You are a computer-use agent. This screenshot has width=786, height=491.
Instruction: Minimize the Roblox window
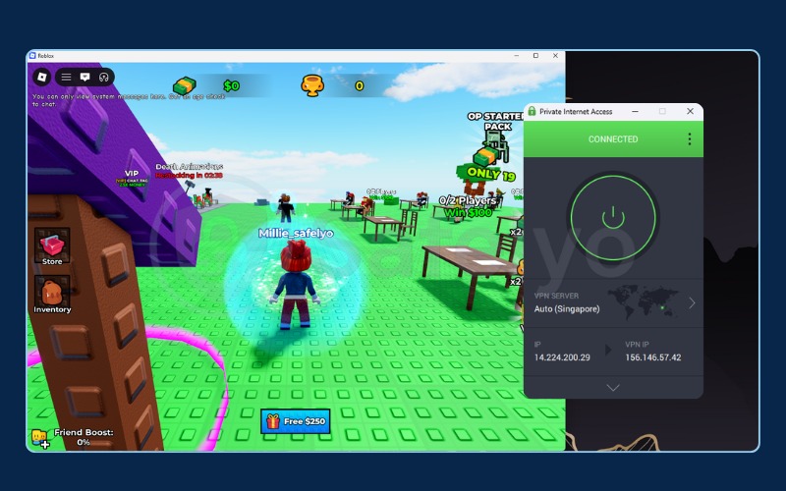click(517, 56)
